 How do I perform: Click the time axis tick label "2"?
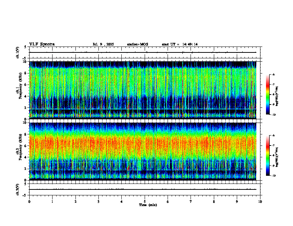[x=75, y=202]
